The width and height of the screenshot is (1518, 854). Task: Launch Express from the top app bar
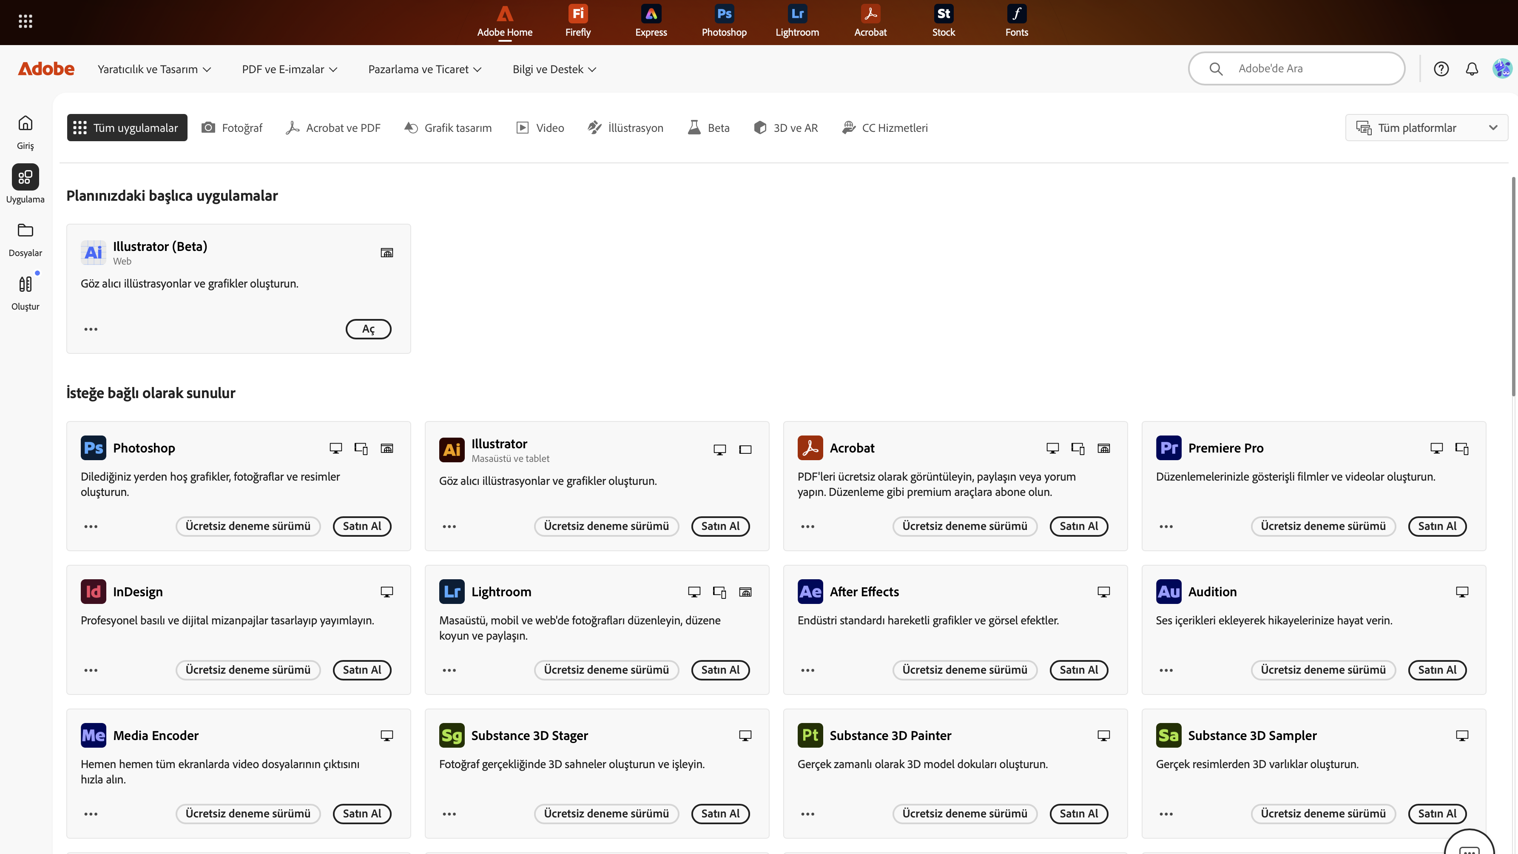651,21
